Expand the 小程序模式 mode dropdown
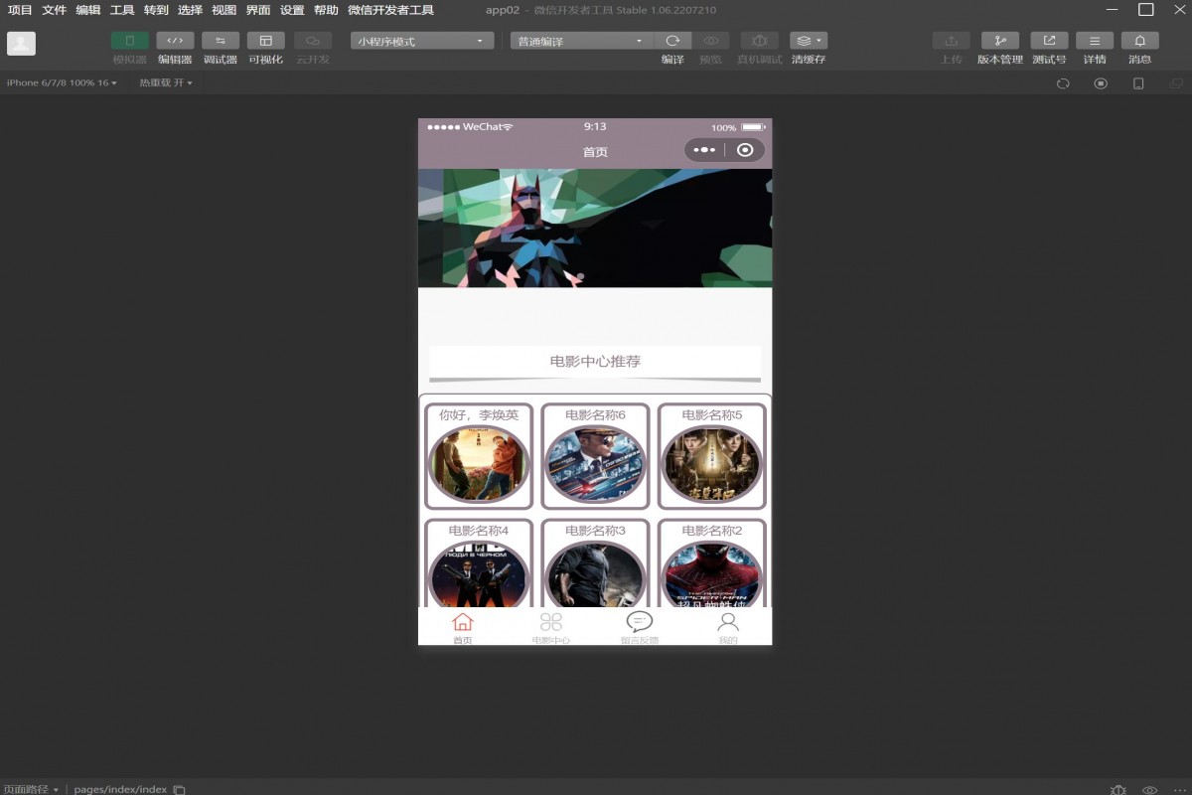 pos(422,41)
